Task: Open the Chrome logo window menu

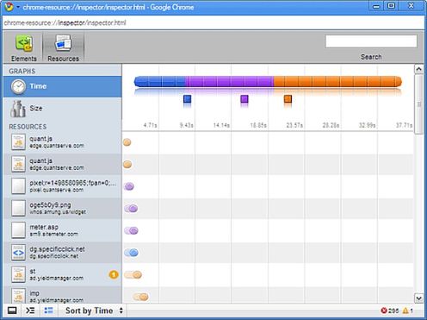Action: [x=9, y=7]
